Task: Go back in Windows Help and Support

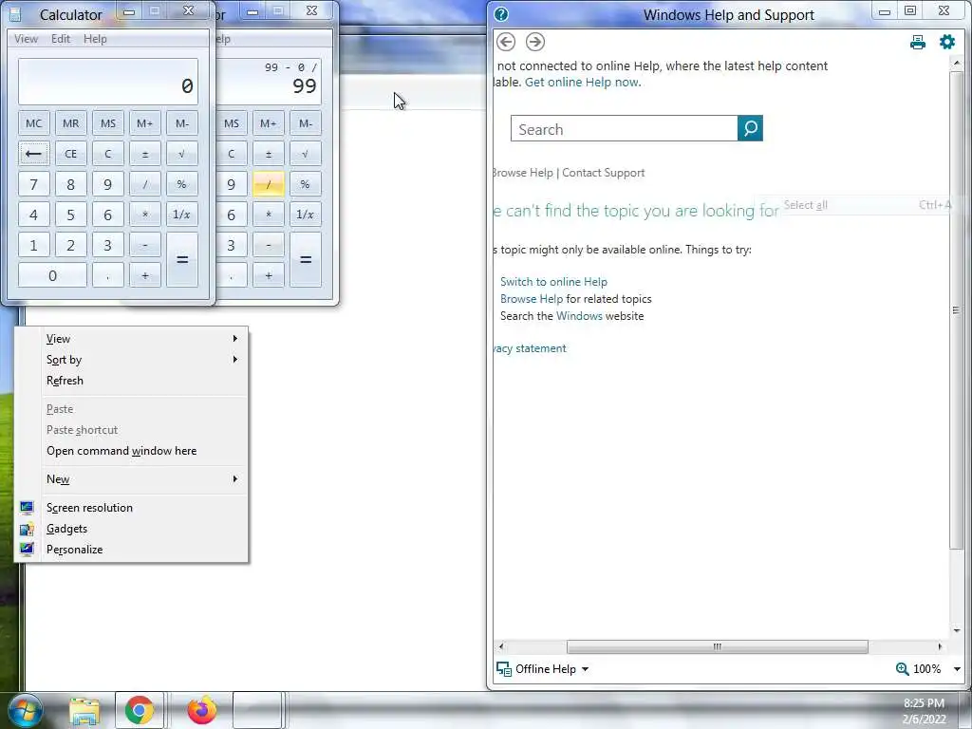Action: [x=506, y=42]
